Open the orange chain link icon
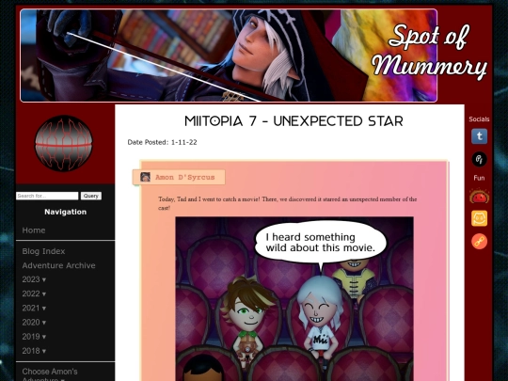 pos(479,242)
